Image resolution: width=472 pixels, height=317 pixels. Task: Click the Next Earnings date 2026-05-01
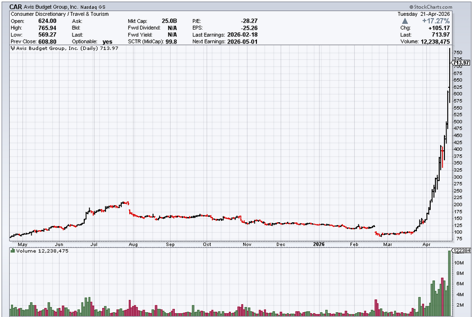pos(242,42)
